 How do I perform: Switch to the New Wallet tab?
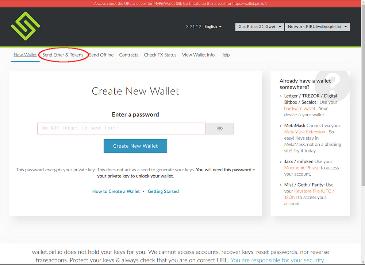25,55
